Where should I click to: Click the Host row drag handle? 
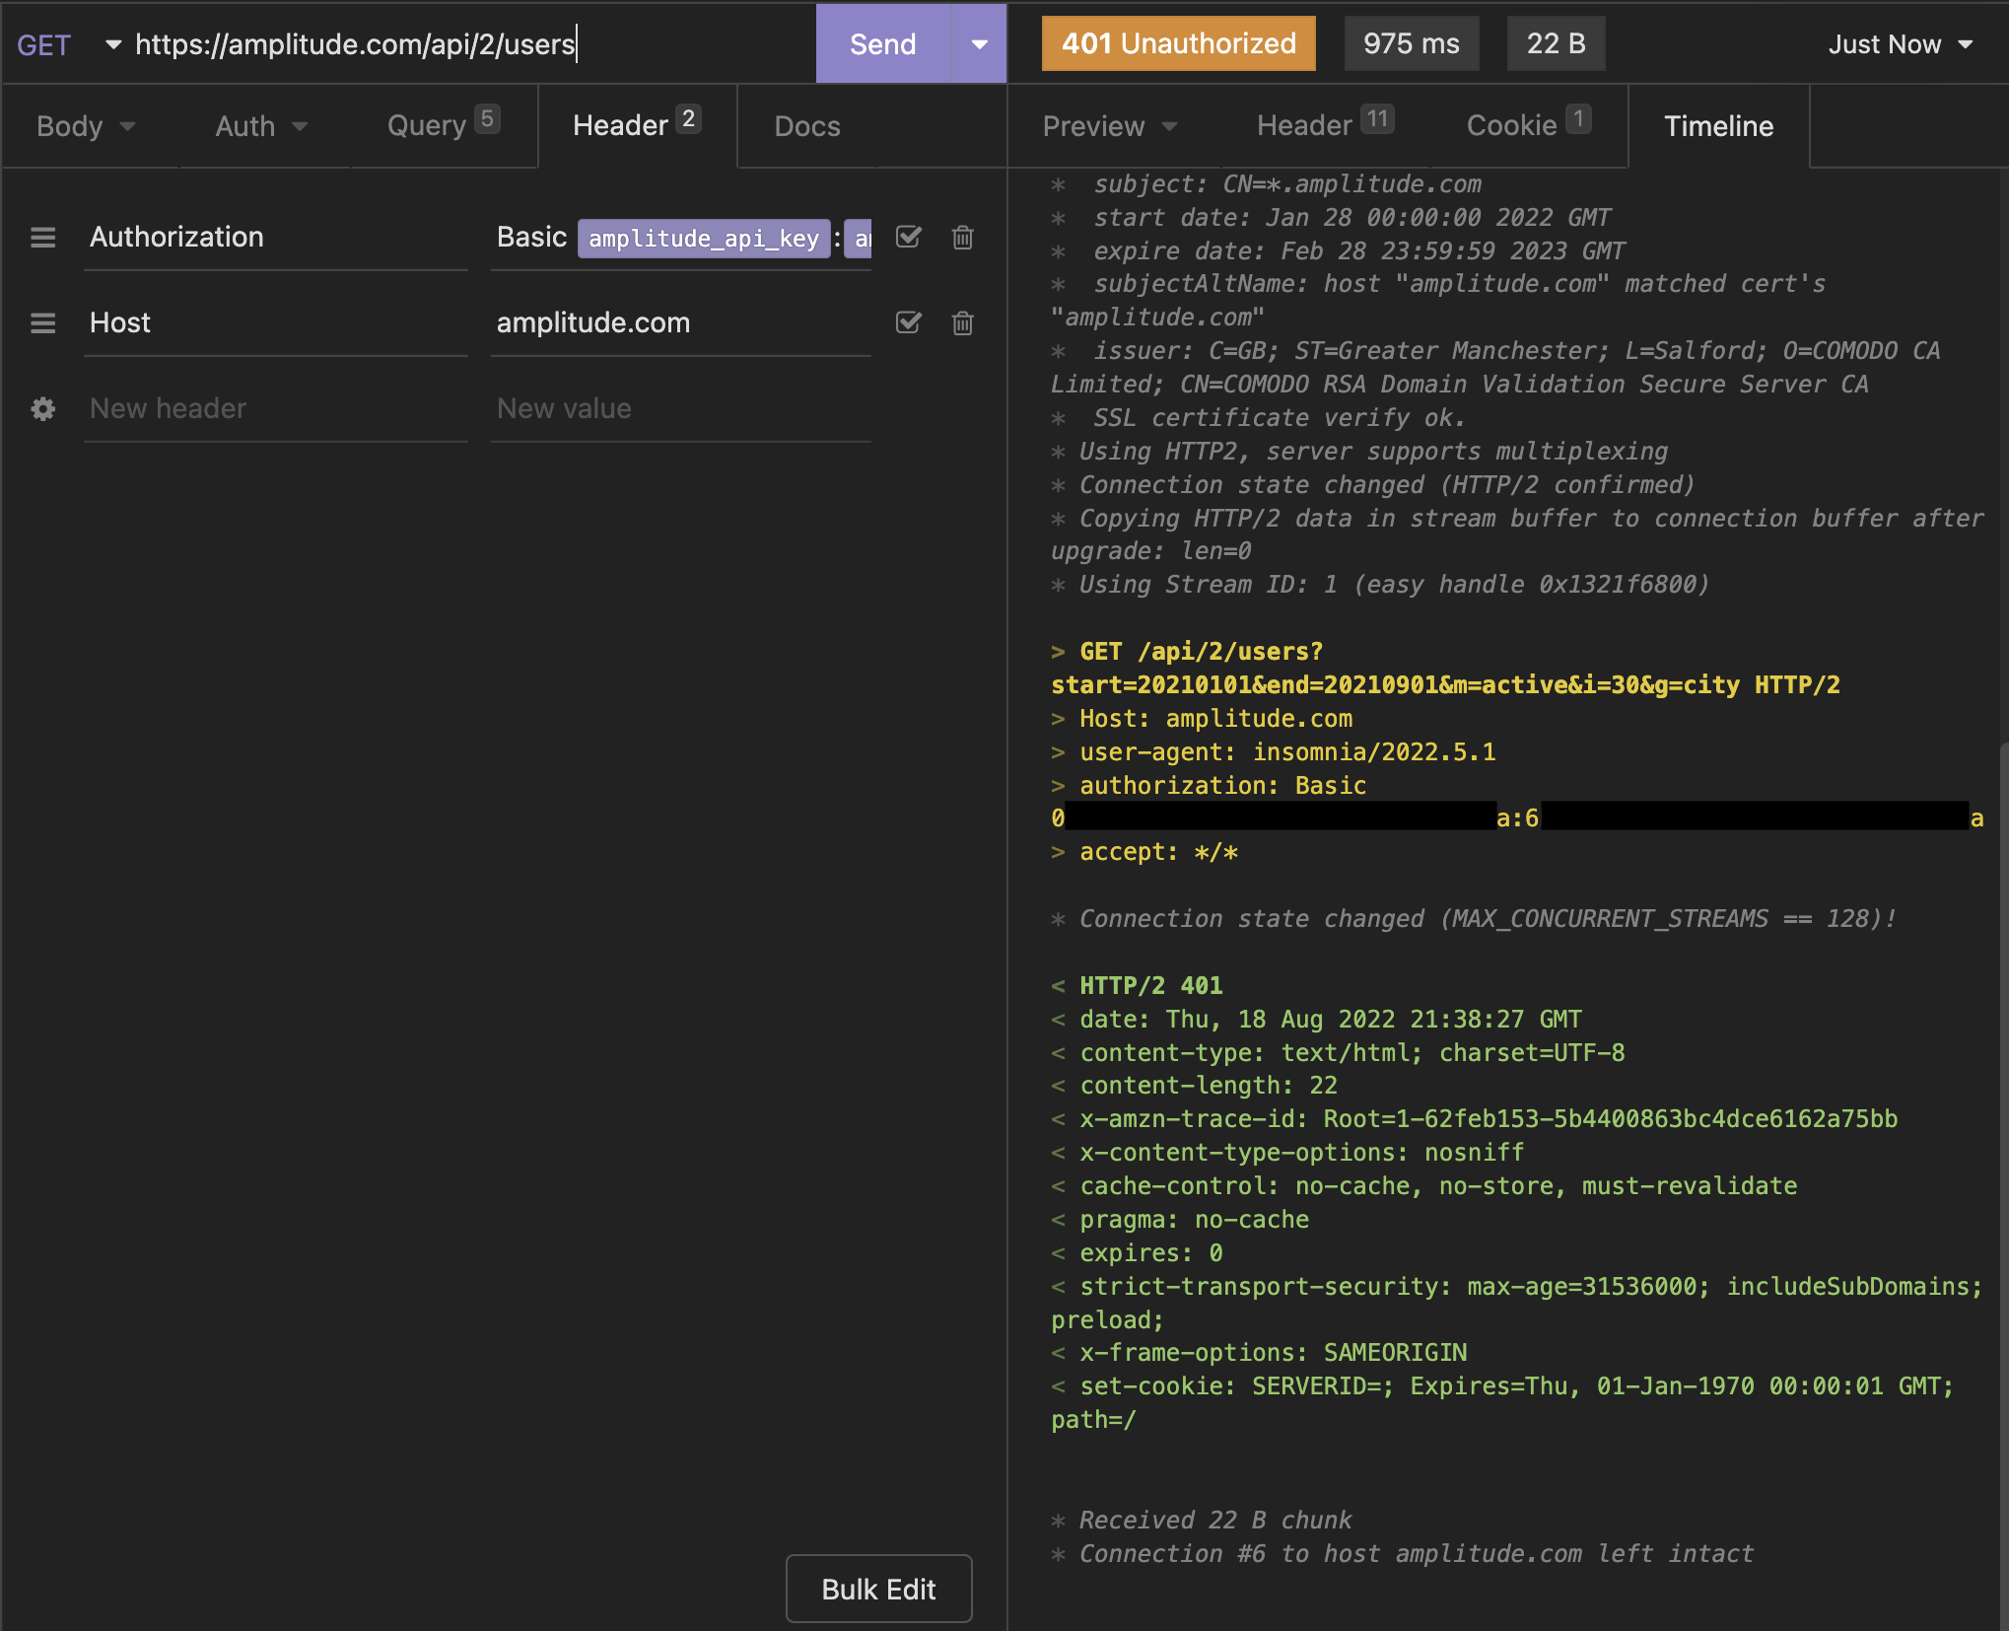pyautogui.click(x=43, y=323)
